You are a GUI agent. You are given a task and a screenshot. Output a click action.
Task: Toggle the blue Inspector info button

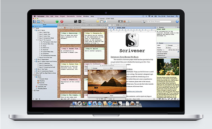(177, 21)
